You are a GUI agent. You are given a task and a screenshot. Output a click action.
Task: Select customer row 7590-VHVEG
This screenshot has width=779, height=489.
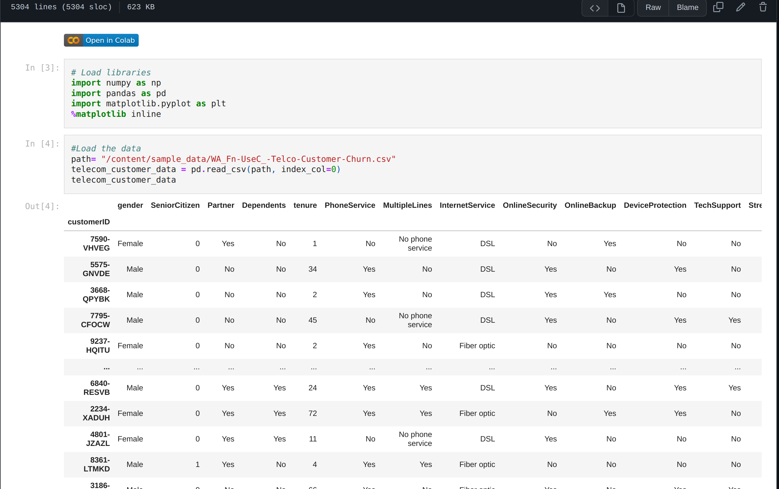[x=413, y=244]
